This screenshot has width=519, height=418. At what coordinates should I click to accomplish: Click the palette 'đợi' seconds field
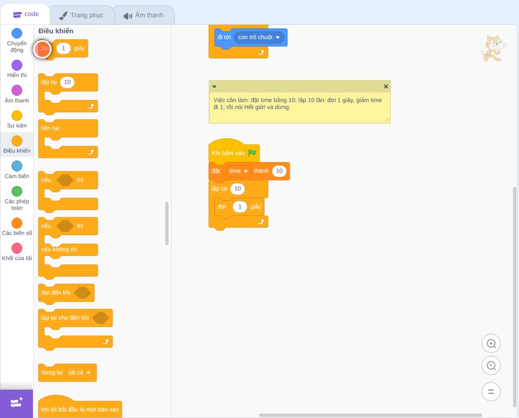tap(63, 48)
